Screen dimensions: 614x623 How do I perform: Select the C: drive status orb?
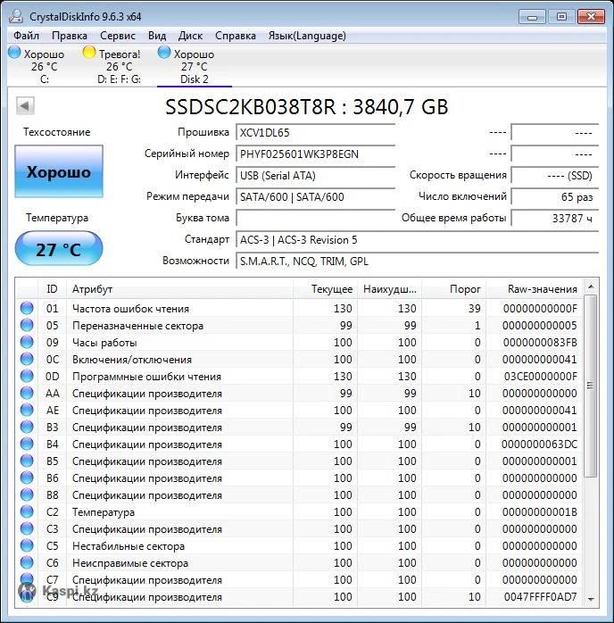coord(14,54)
